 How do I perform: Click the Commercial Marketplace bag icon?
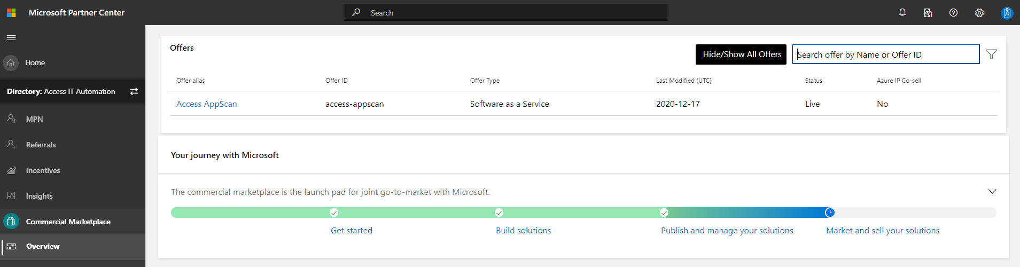click(11, 221)
